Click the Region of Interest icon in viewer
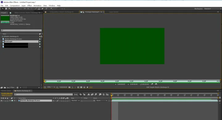The image size is (222, 120). tap(78, 87)
